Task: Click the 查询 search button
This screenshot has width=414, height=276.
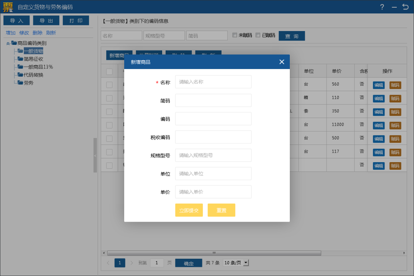Action: pyautogui.click(x=292, y=35)
